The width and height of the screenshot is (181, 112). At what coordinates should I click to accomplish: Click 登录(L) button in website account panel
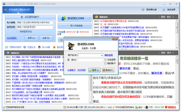[x=31, y=38]
